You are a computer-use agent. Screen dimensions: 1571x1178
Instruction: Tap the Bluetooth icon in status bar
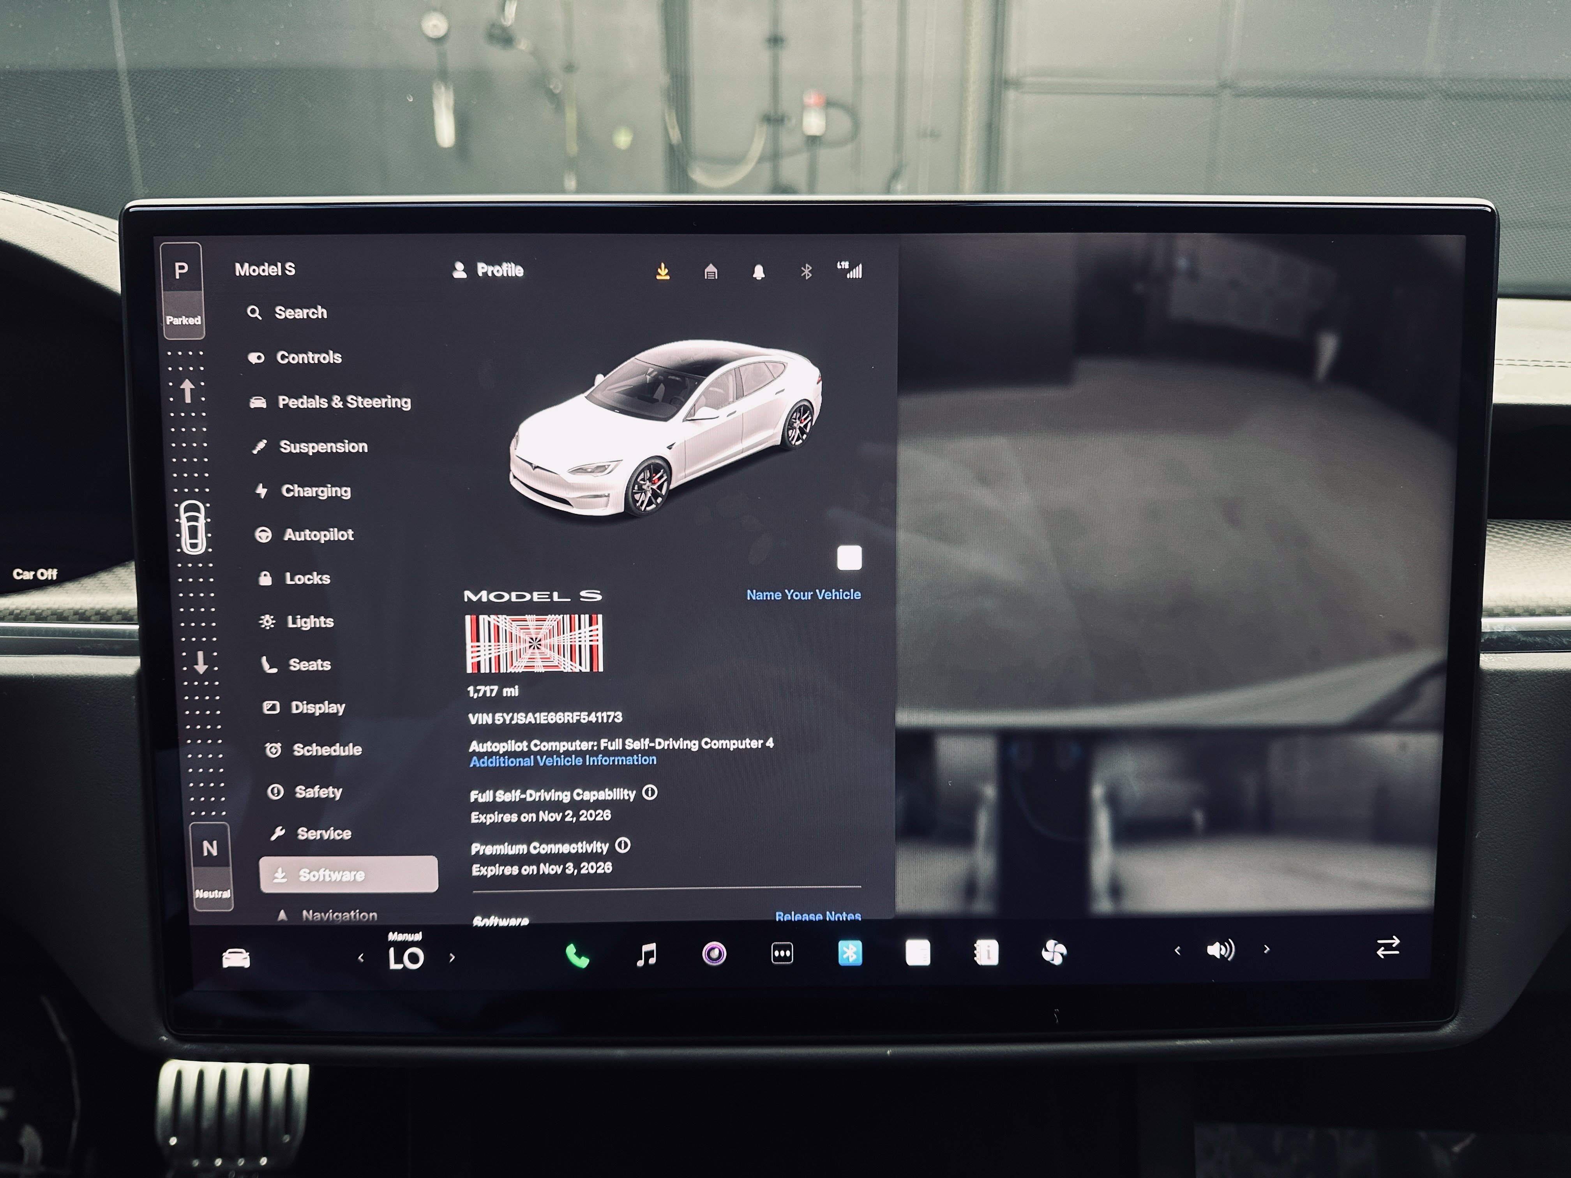click(x=806, y=271)
